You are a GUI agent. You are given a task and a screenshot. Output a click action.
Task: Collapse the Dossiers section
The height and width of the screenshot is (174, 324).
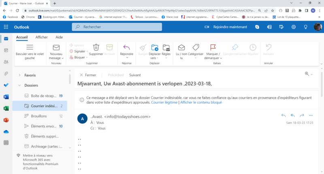19,85
